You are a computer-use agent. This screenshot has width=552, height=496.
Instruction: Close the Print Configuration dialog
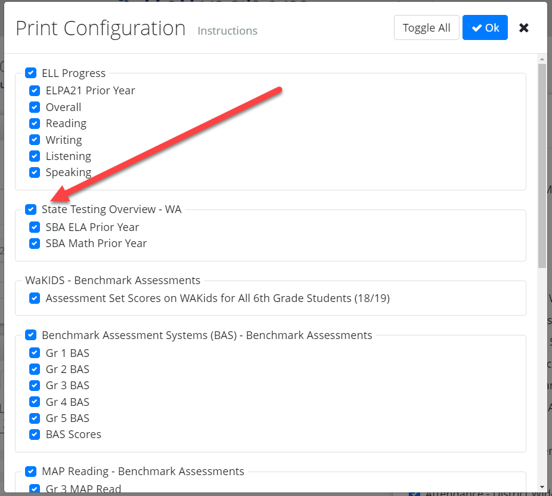coord(523,28)
